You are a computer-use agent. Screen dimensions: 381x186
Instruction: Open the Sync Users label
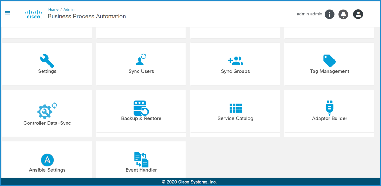pyautogui.click(x=141, y=71)
